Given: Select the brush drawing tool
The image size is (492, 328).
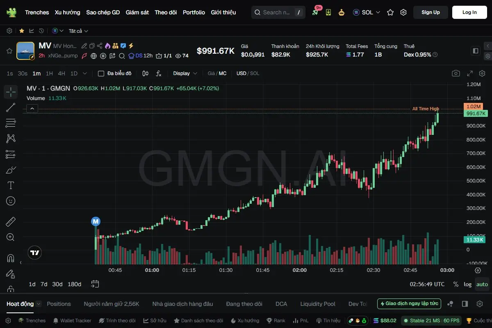Looking at the screenshot, I should 11,170.
